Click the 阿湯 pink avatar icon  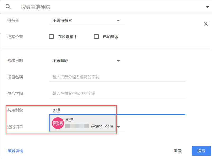[58, 123]
